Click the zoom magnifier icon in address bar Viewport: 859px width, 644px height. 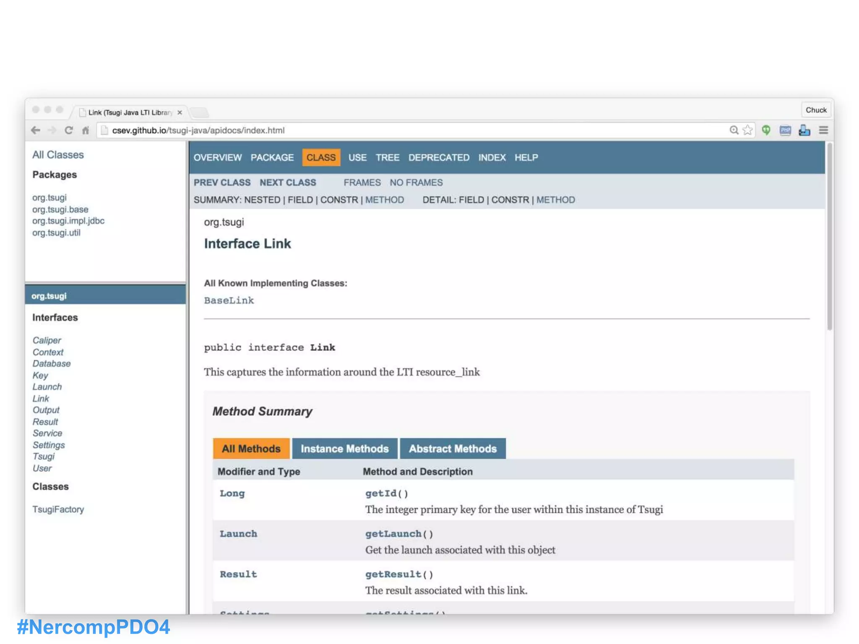(734, 130)
